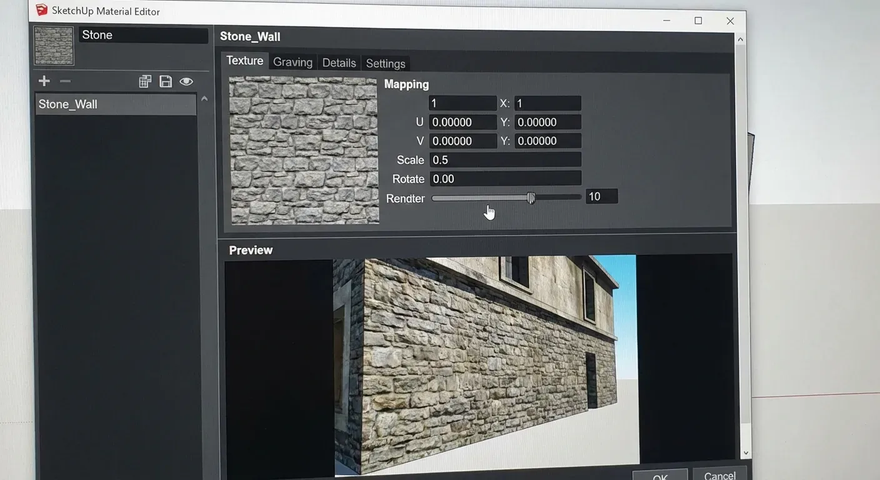Viewport: 880px width, 480px height.
Task: Add a new material with the plus icon
Action: [x=44, y=81]
